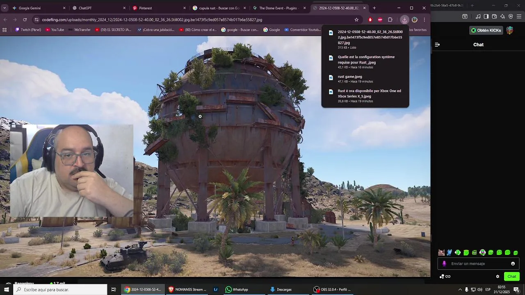Open Task View on taskbar
525x295 pixels.
114,289
